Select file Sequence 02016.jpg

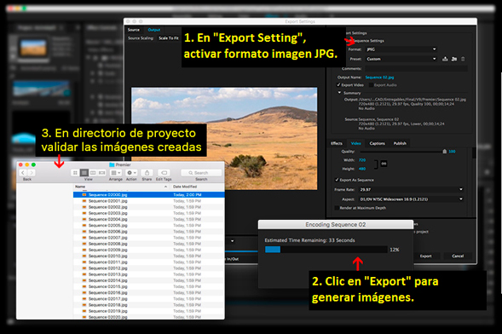(x=149, y=293)
